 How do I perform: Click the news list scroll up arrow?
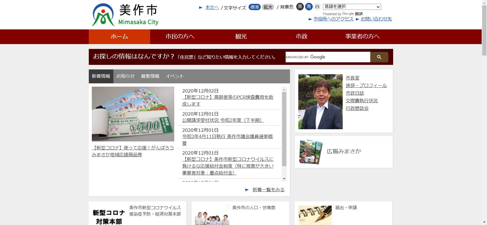coord(284,89)
